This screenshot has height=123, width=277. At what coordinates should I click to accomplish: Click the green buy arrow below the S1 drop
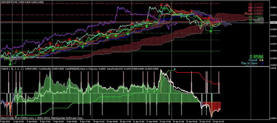tap(211, 32)
